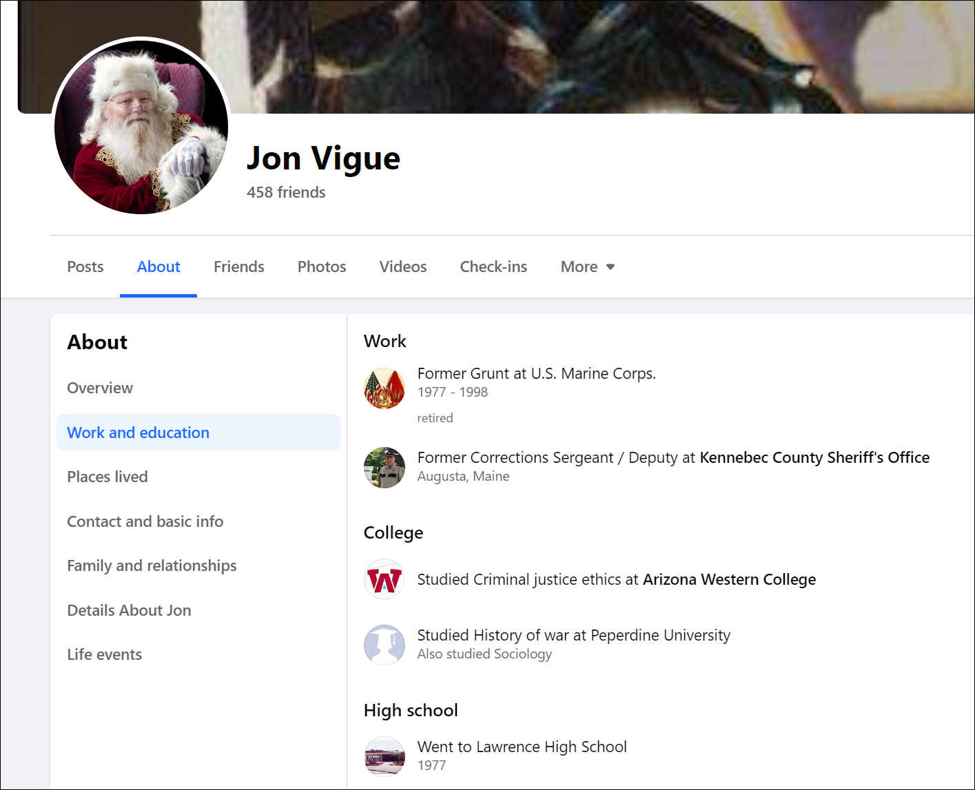975x790 pixels.
Task: Open the Friends tab
Action: 238,267
